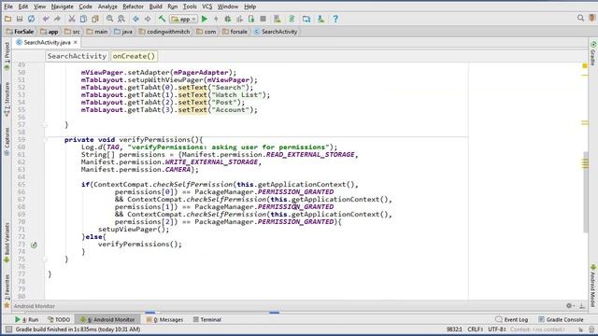Open the Build menu
This screenshot has height=336, width=598.
pyautogui.click(x=155, y=7)
